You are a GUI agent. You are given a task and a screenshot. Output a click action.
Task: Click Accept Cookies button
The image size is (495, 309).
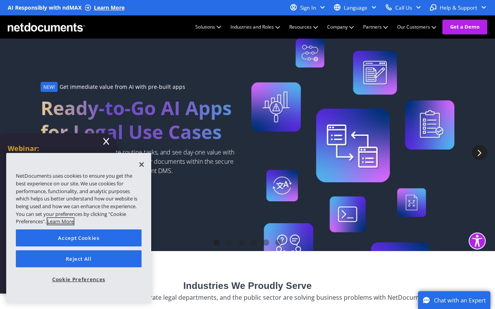click(79, 238)
